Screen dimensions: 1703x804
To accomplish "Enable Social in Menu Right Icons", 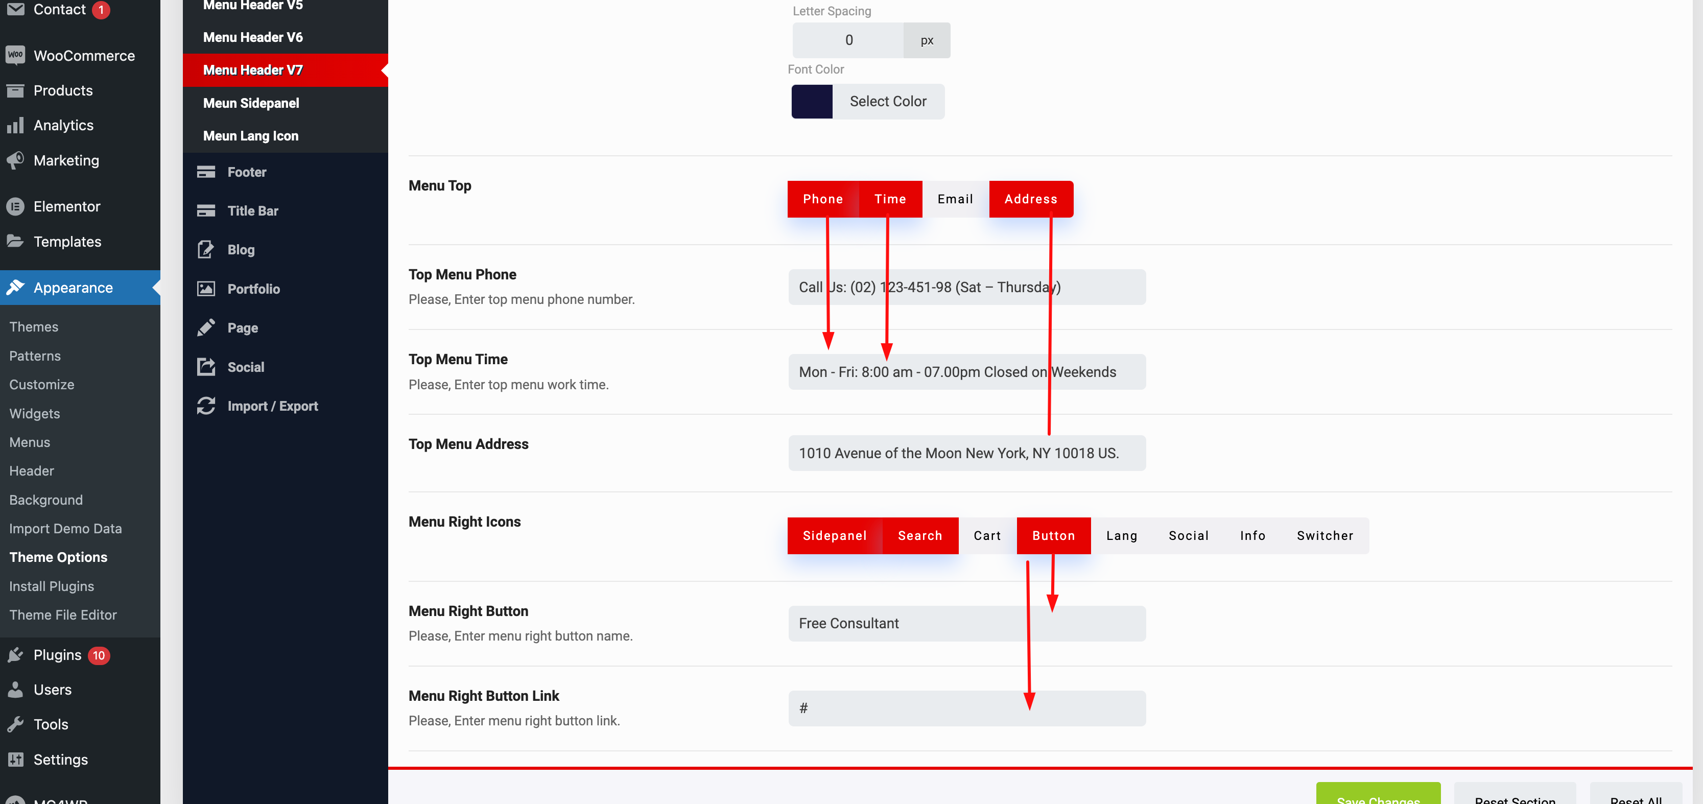I will pyautogui.click(x=1189, y=535).
